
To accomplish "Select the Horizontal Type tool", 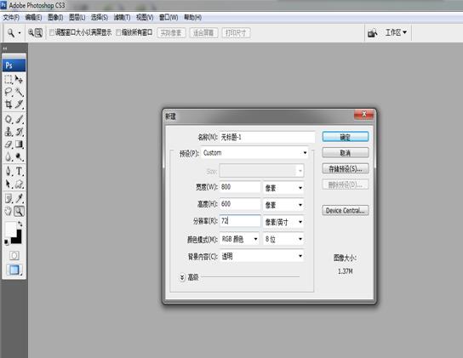I will click(20, 171).
